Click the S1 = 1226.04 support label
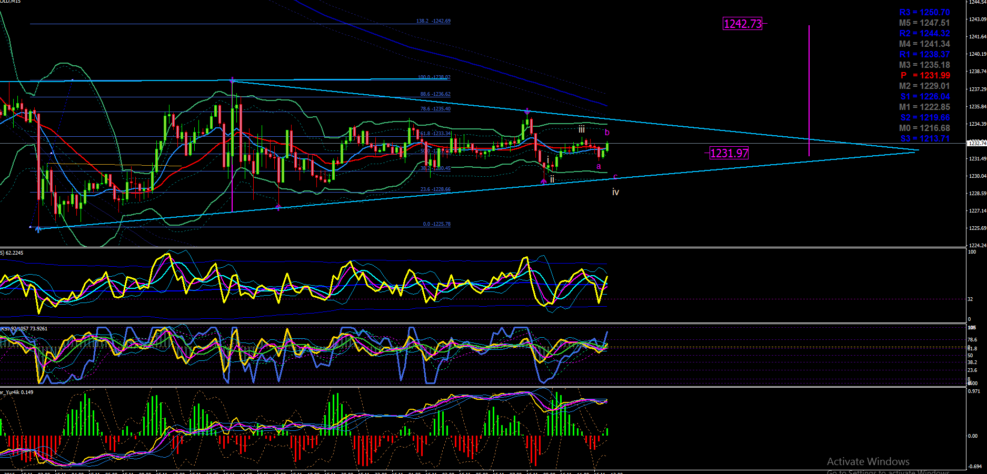The width and height of the screenshot is (987, 474). [x=925, y=97]
